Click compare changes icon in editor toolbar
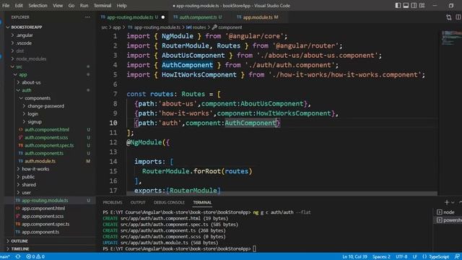 tap(448, 17)
